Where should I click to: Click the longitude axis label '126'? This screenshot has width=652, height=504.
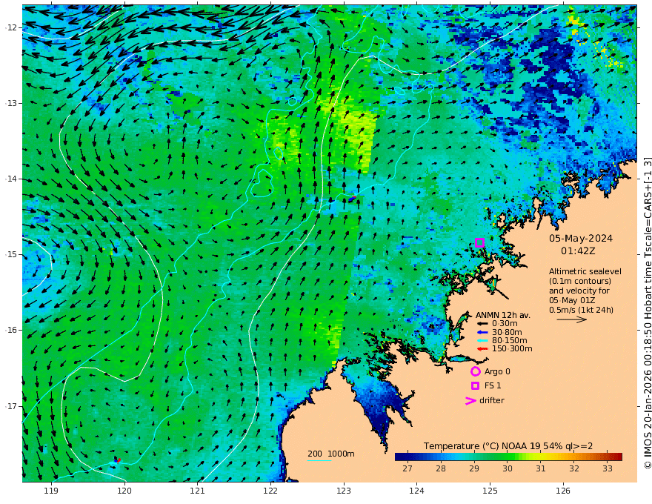point(563,491)
